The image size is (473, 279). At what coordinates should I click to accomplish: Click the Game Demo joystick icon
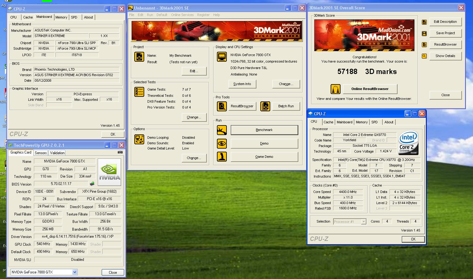(x=222, y=157)
